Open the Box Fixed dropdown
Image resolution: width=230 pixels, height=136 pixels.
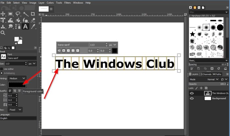coord(15,110)
